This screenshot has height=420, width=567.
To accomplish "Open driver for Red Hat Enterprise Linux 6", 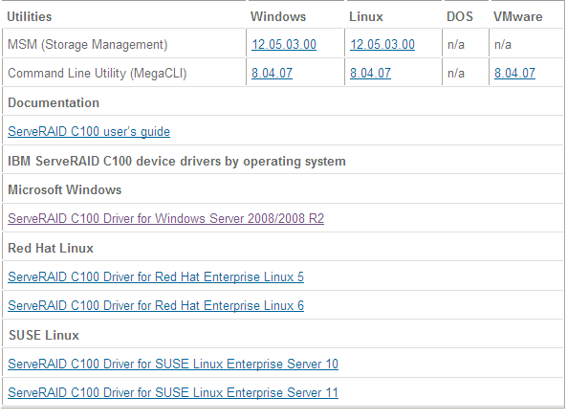I will (x=156, y=306).
